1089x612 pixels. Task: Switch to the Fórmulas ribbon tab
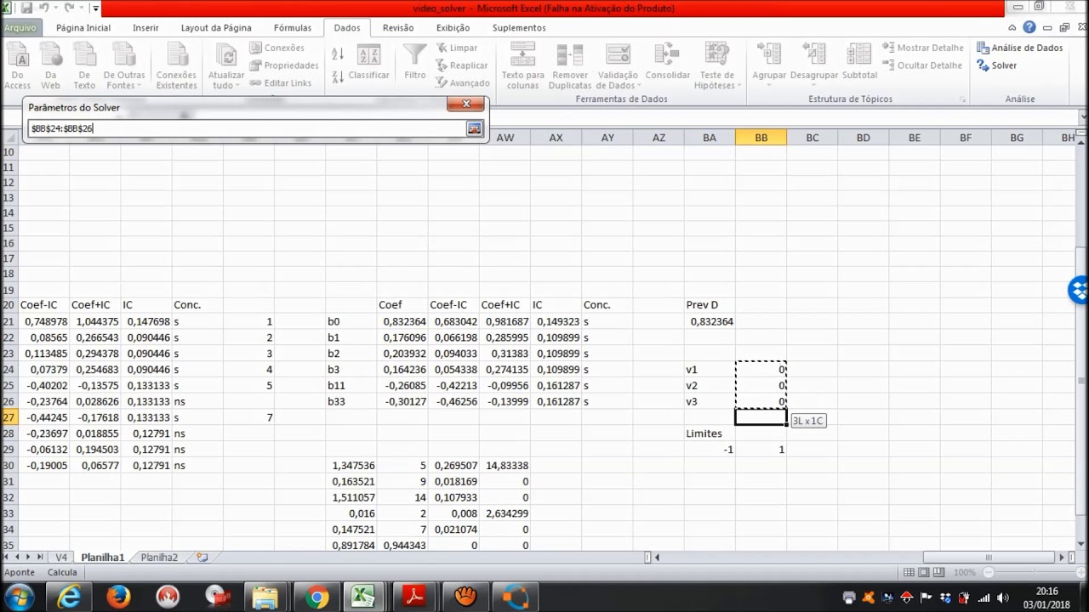pos(293,27)
